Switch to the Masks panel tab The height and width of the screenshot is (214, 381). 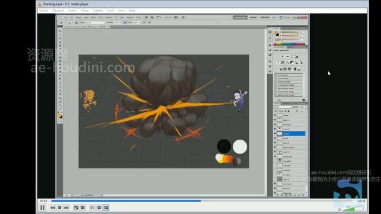(x=291, y=47)
